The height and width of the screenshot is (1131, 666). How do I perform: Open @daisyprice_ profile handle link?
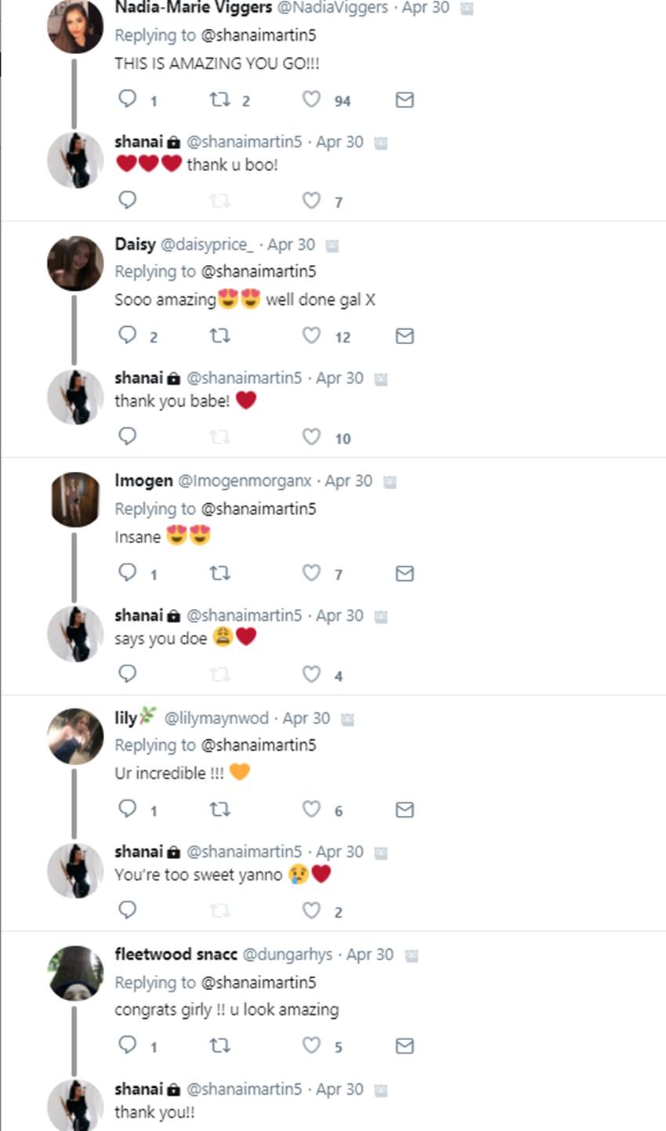pyautogui.click(x=207, y=245)
